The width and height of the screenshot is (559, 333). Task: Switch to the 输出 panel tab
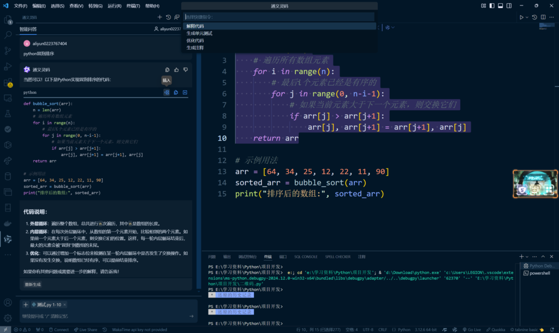point(227,256)
